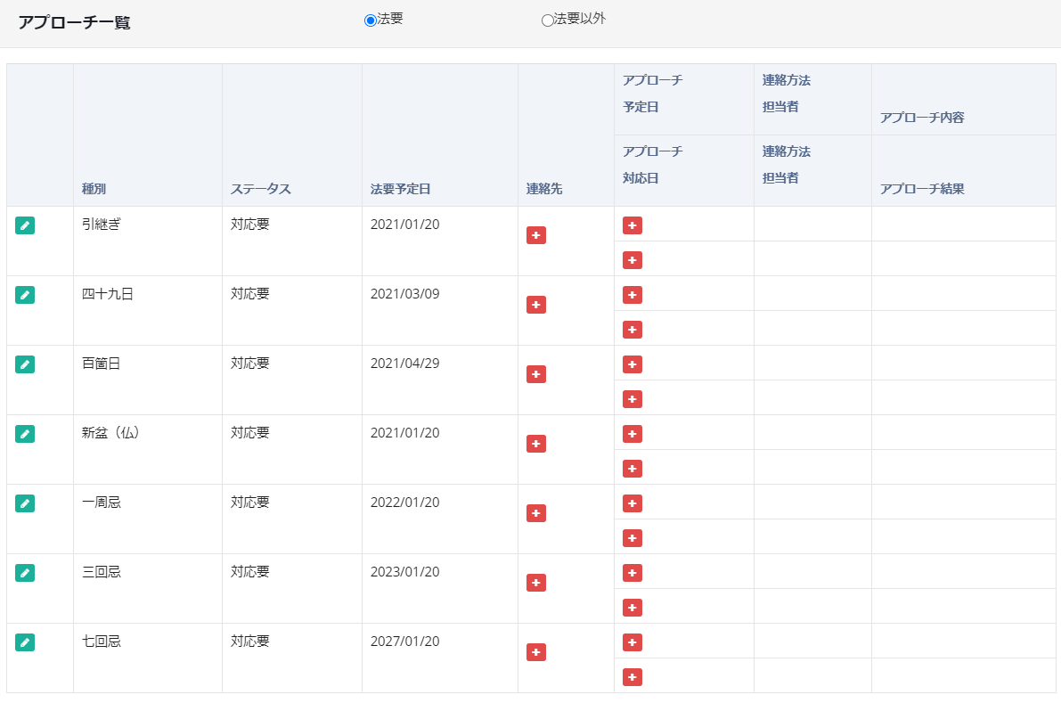
Task: Click the edit pencil icon for 引継ぎ row
Action: [x=25, y=225]
